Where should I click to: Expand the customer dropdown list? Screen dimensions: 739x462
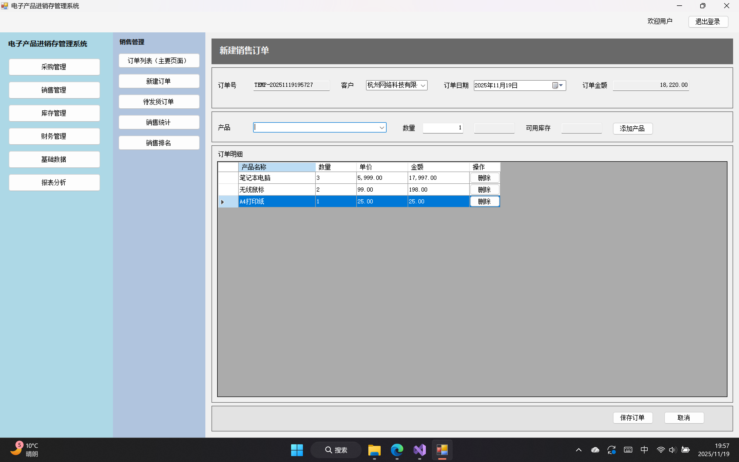pyautogui.click(x=423, y=85)
